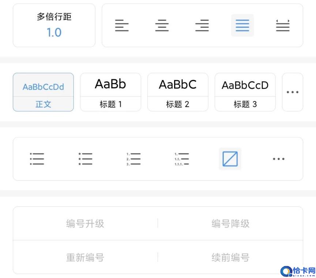The width and height of the screenshot is (316, 278).
Task: Select the multilevel 1.1.1 numbering icon
Action: 181,159
